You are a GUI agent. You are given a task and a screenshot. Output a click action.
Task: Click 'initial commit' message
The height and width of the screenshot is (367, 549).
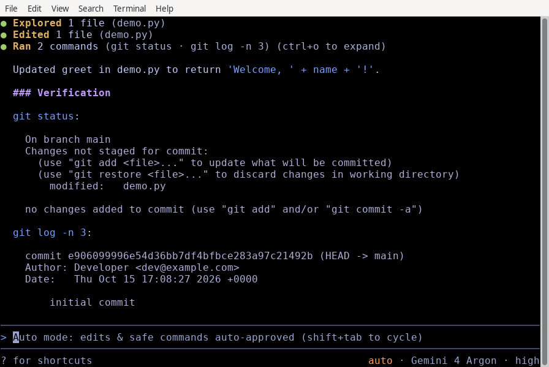[92, 302]
